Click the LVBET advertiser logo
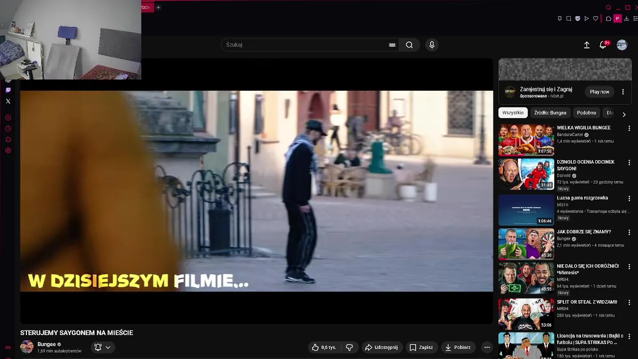The image size is (638, 359). click(510, 91)
